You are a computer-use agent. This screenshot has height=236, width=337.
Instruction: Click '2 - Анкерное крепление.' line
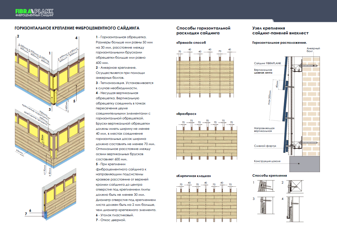116,68
